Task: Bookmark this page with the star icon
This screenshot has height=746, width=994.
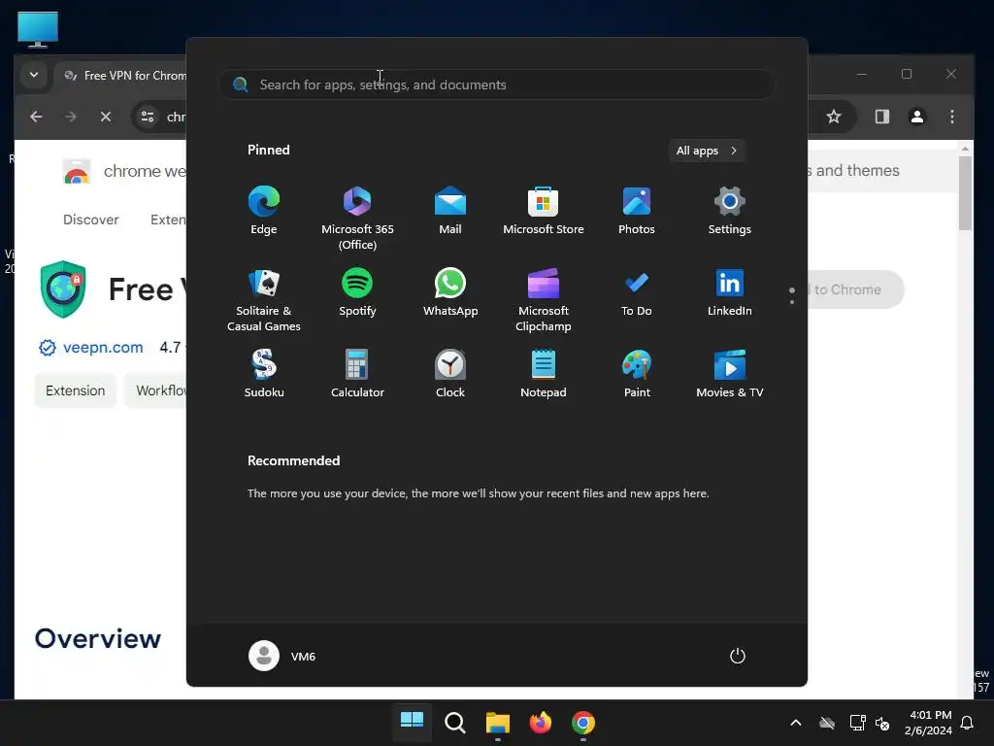Action: [x=834, y=117]
